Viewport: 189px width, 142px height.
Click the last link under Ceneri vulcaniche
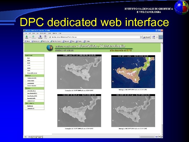tap(31, 108)
